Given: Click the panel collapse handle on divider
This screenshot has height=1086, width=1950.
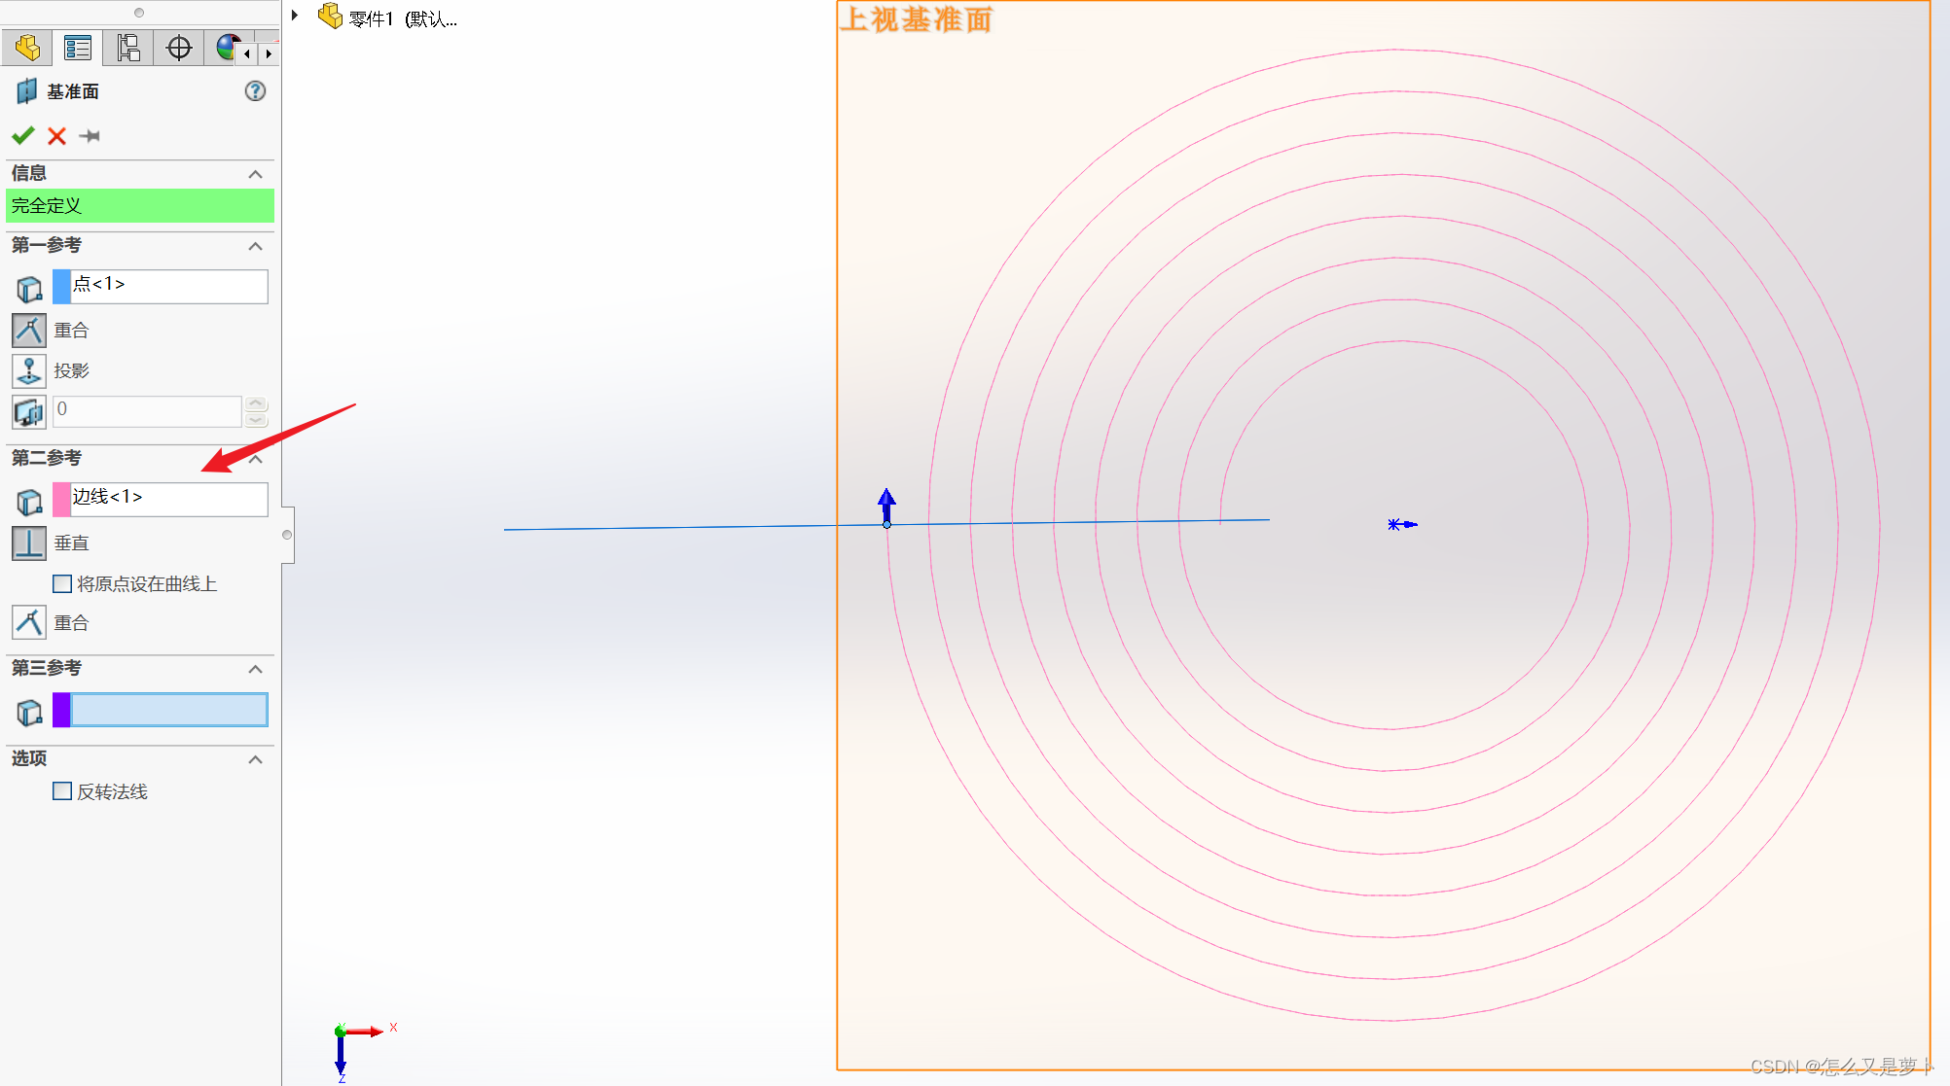Looking at the screenshot, I should (287, 535).
